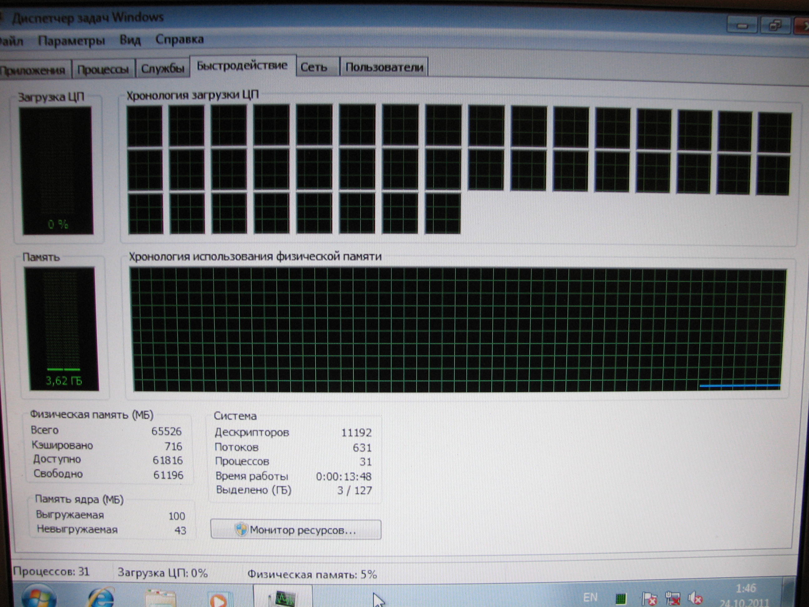Open the Action Center flag tray icon
Viewport: 809px width, 607px height.
pos(649,599)
